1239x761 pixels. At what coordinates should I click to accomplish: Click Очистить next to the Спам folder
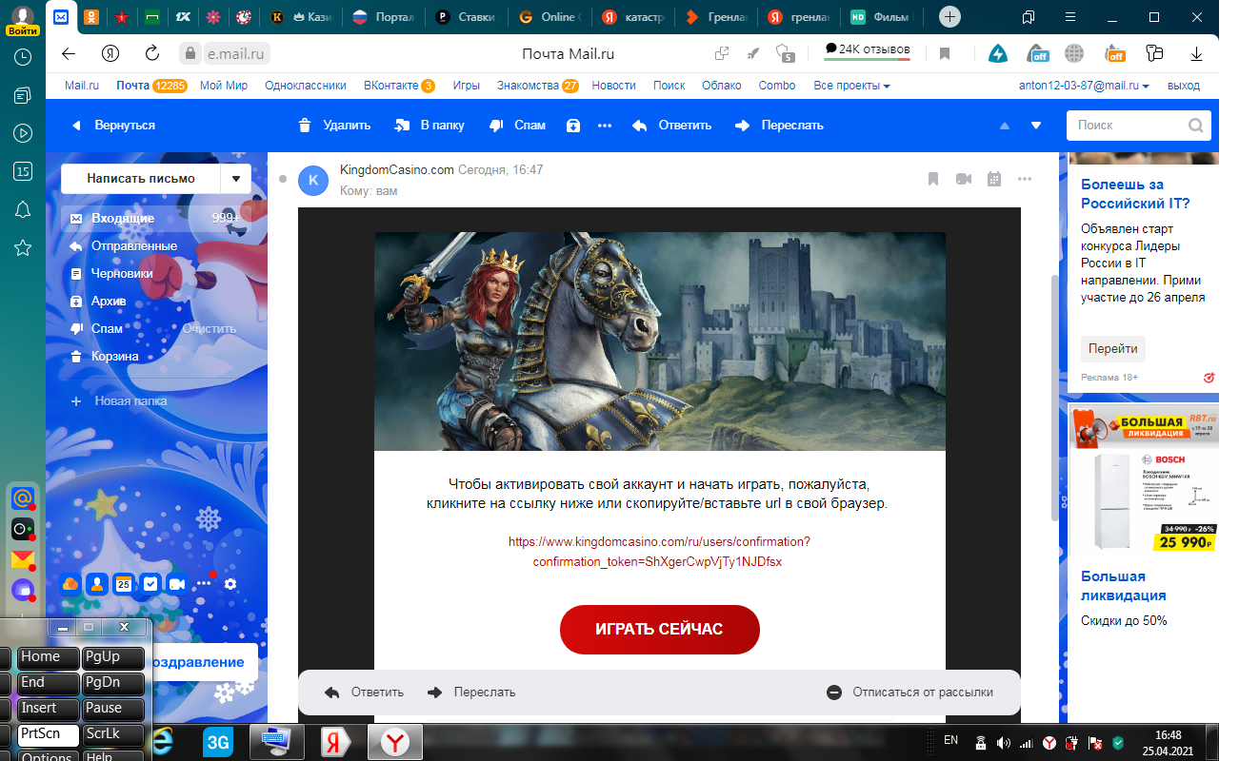click(210, 328)
